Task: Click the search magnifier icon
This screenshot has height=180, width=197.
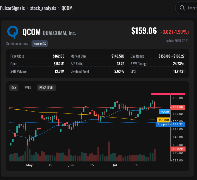Action: click(182, 8)
